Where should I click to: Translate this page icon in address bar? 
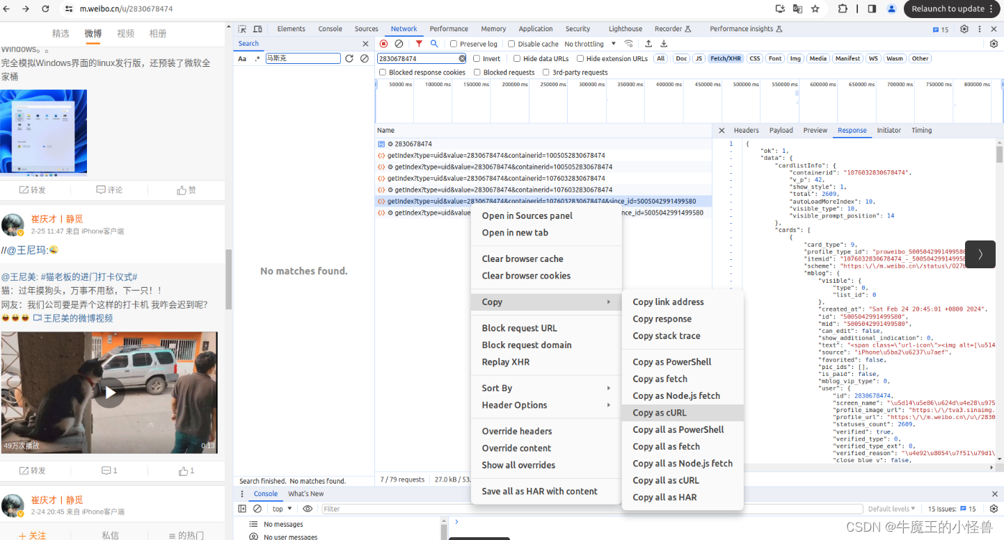[x=797, y=9]
